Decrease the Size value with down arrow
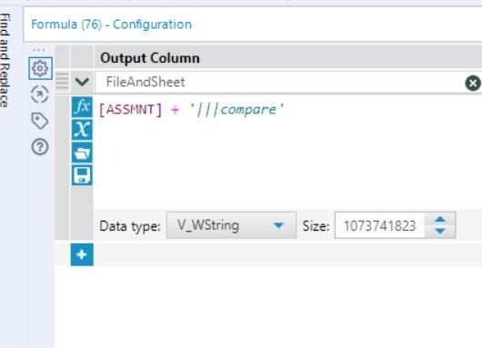 click(x=440, y=231)
